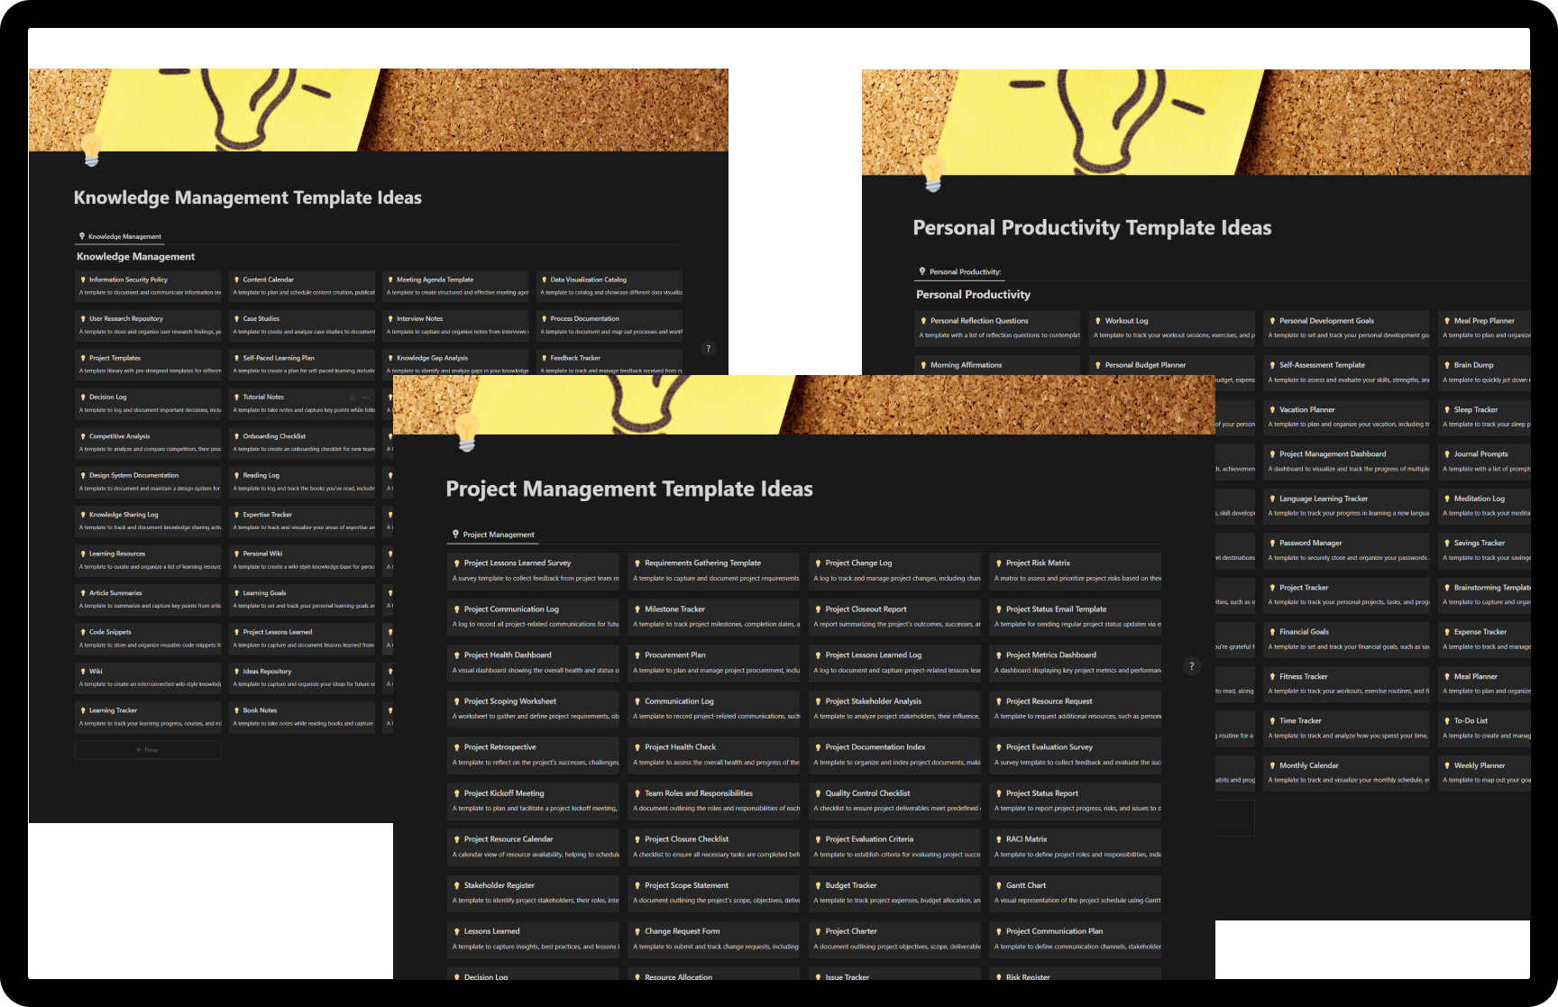The width and height of the screenshot is (1558, 1007).
Task: Click the pencil edit icon on Tutorial Notes
Action: coord(353,398)
